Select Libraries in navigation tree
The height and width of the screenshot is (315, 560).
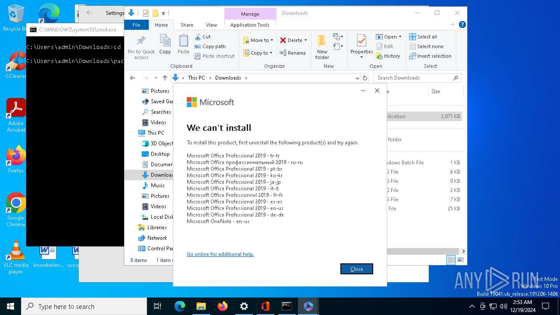click(152, 227)
